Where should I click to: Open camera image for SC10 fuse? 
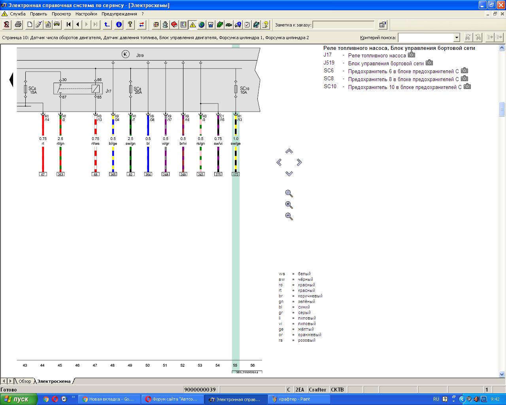pos(467,86)
